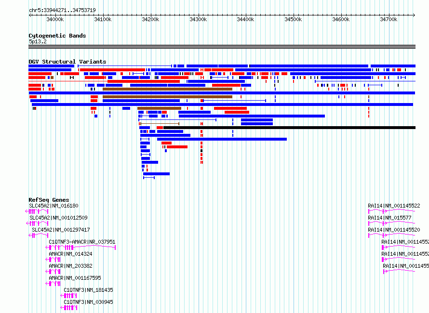429x313 pixels.
Task: Select the Cytogenetic Bands track title
Action: click(57, 36)
